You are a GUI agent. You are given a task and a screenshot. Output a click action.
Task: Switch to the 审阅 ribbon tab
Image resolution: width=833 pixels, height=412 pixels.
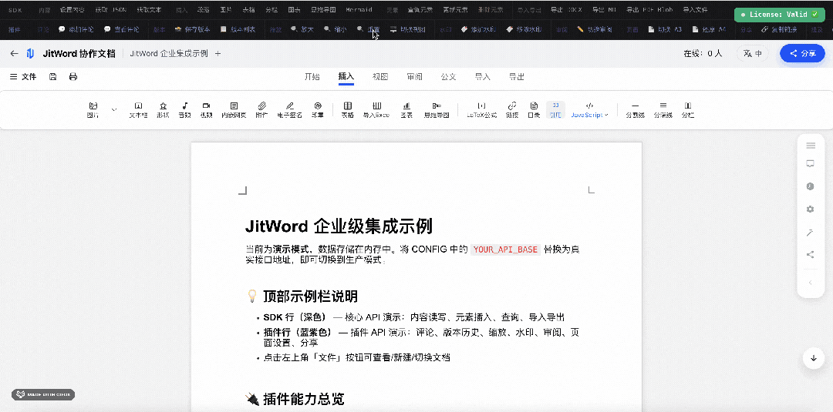[x=414, y=77]
